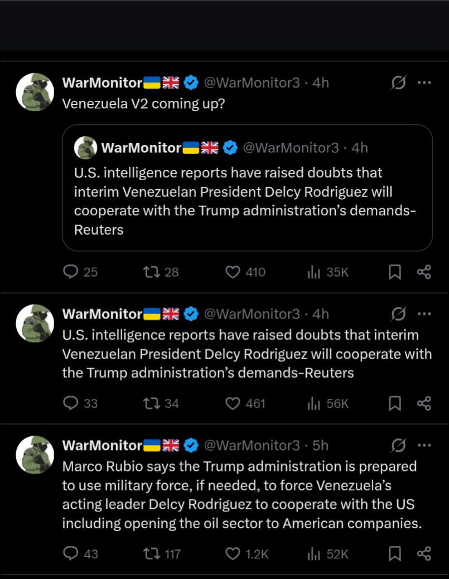Repost the post with 34 reposts
Screen dimensions: 449x579
click(151, 403)
